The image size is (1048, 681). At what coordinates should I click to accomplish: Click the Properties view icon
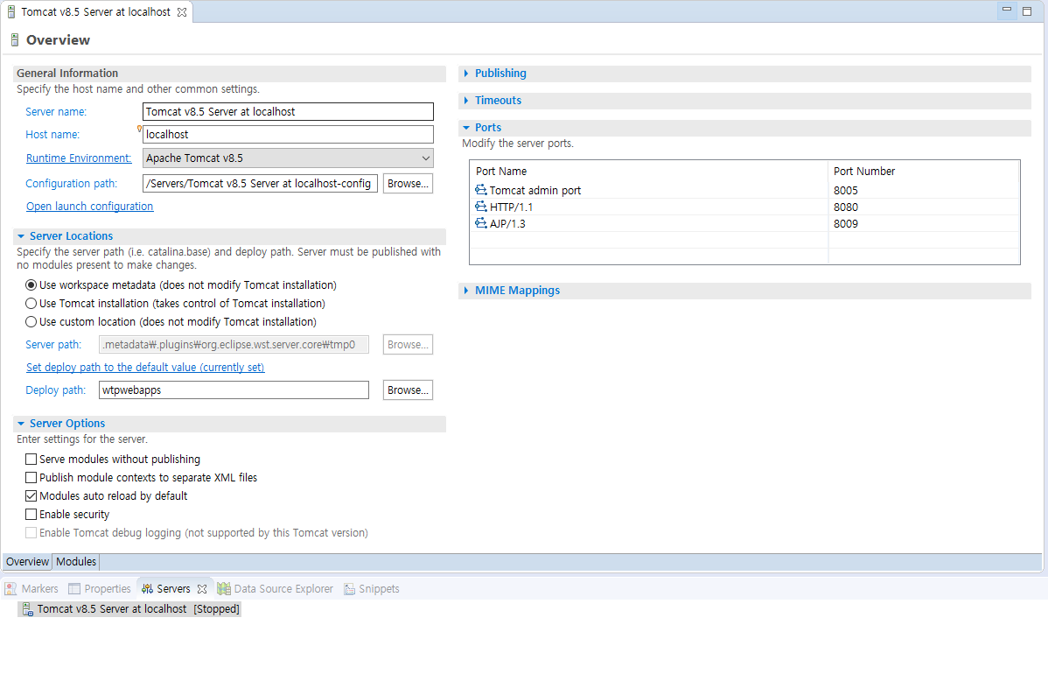click(74, 589)
